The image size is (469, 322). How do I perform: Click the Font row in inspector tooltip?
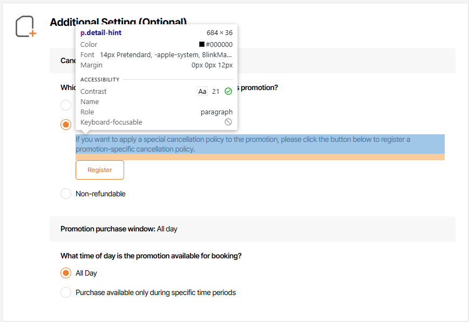[x=156, y=55]
